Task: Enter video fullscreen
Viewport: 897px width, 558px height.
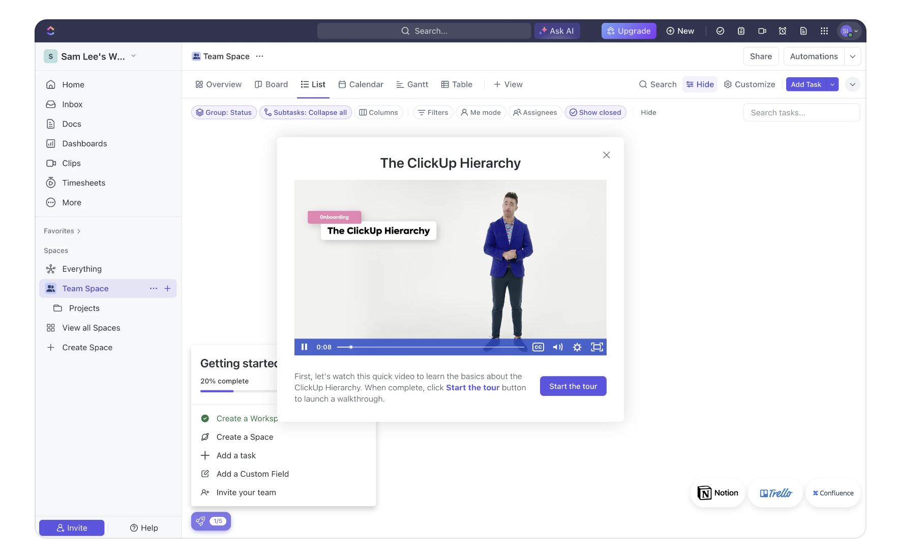Action: [x=597, y=347]
